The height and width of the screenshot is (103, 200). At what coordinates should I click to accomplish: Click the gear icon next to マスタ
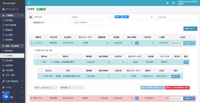pyautogui.click(x=3, y=87)
